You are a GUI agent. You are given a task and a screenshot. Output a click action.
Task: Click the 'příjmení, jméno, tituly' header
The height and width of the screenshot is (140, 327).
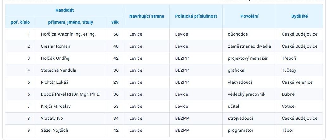[x=71, y=22]
